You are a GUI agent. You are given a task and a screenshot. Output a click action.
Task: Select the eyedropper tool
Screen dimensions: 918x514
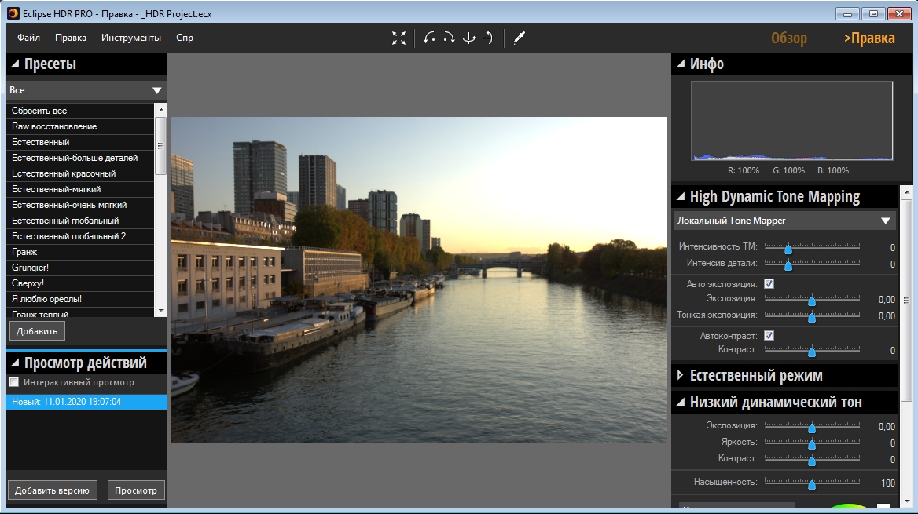[519, 38]
